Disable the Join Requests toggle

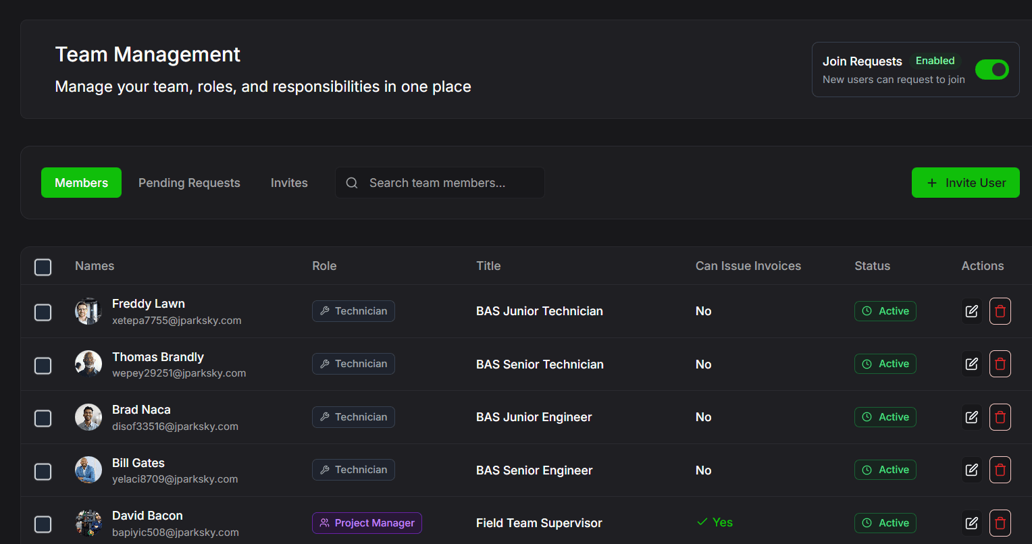(991, 70)
